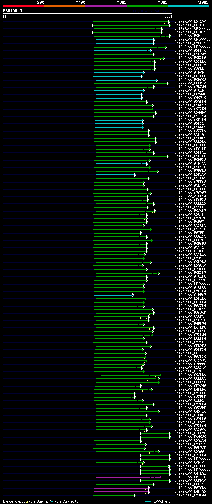
Task: Open hit UniRef100_B9H111
Action: click(x=190, y=36)
